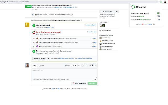Image resolution: width=168 pixels, height=105 pixels.
Task: Insert a bulleted list
Action: click(82, 65)
